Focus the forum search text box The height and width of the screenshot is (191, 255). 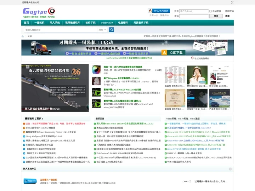[x=60, y=30]
